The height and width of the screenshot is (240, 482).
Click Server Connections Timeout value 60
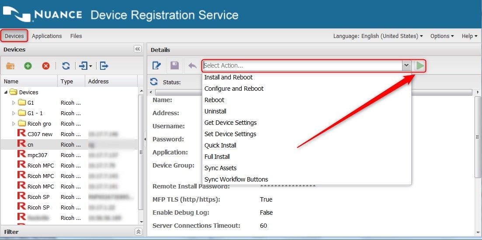click(x=264, y=226)
